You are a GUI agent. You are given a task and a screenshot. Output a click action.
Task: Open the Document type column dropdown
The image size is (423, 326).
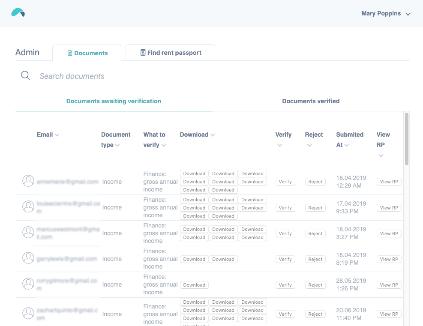pyautogui.click(x=117, y=145)
